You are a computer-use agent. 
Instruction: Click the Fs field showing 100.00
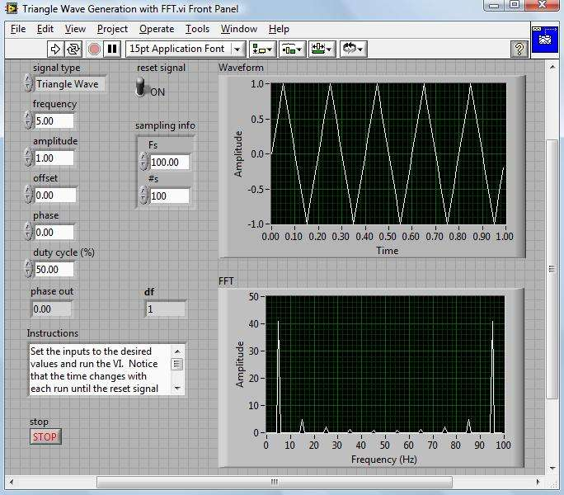click(169, 162)
